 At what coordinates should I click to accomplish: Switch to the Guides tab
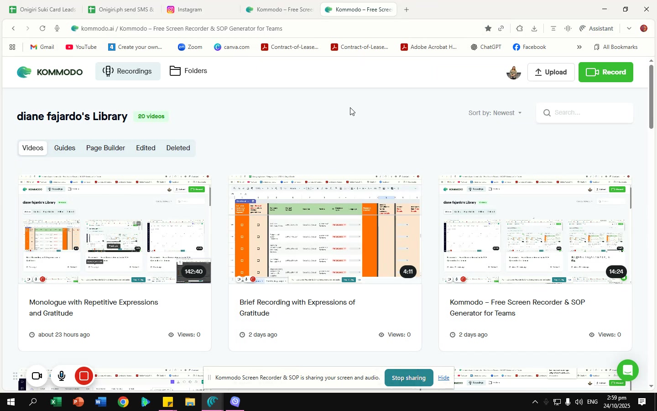[x=65, y=148]
